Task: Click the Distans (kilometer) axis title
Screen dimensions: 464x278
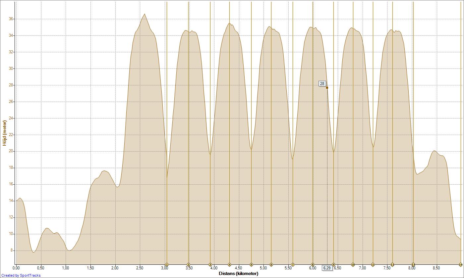Action: click(x=238, y=274)
